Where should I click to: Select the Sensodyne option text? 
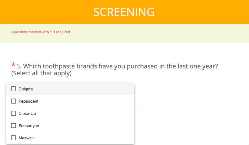(29, 126)
